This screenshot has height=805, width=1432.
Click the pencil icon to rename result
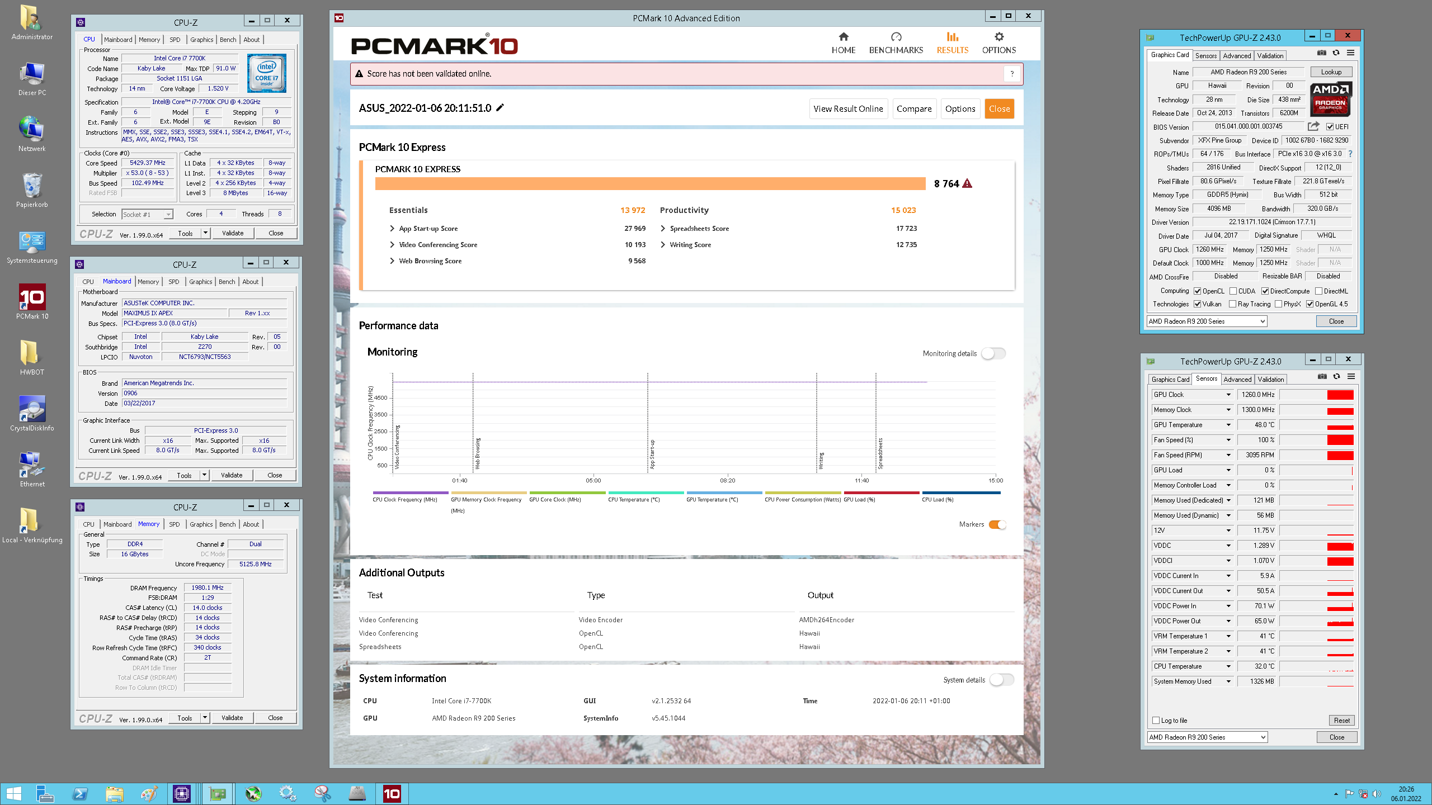click(x=500, y=107)
